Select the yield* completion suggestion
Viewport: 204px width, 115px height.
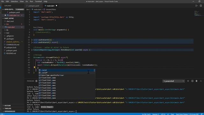click(x=67, y=73)
